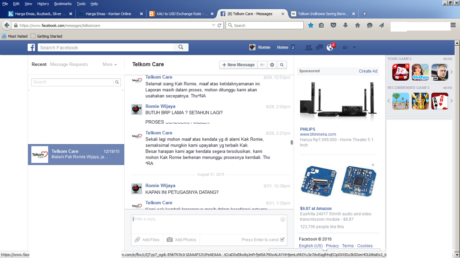The width and height of the screenshot is (460, 258).
Task: Select the Message Requests tab
Action: (x=69, y=64)
